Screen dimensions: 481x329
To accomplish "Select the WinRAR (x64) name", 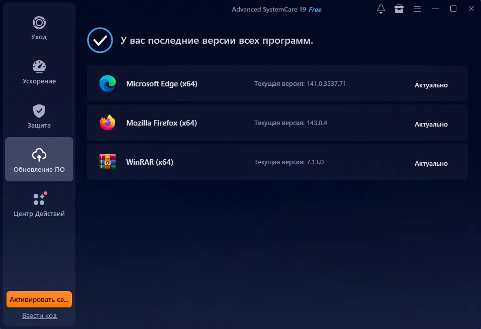I will tap(150, 162).
